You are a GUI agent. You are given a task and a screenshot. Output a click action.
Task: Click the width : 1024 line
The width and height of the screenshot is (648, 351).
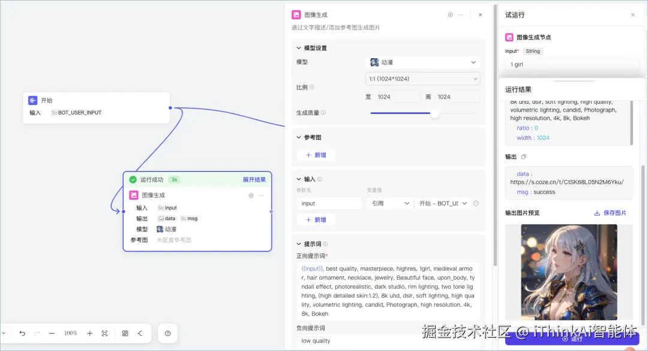pos(533,137)
